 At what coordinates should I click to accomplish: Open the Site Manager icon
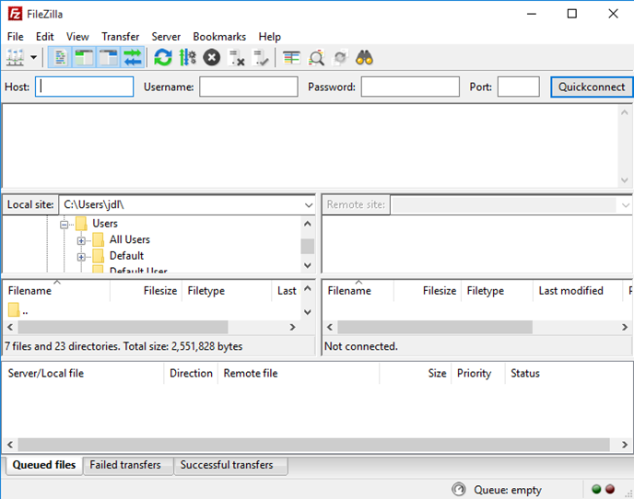15,57
